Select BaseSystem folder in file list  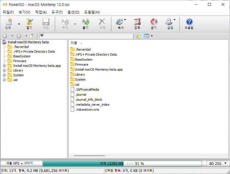click(84, 59)
